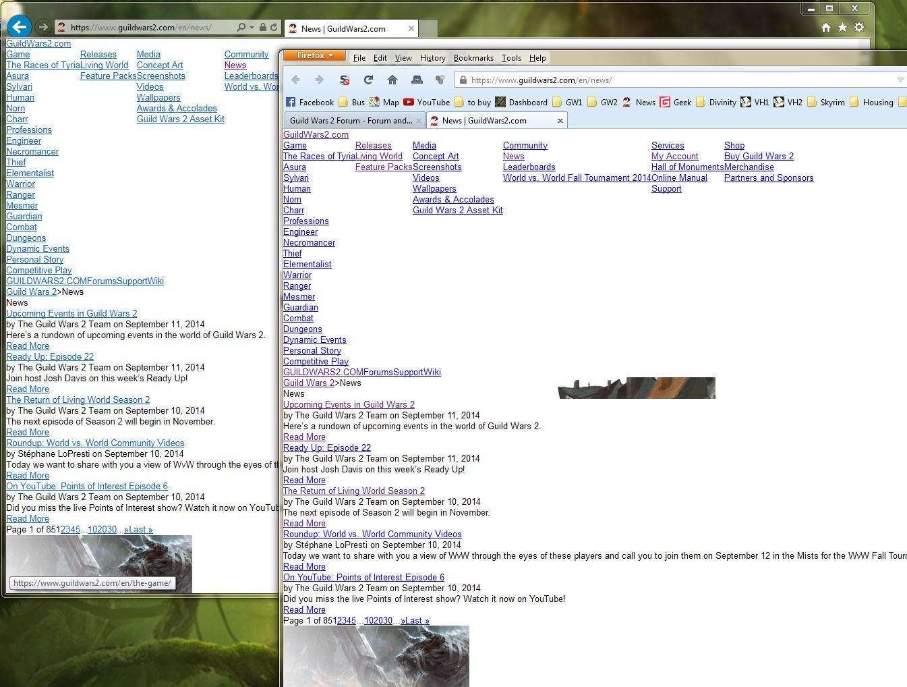Open the Geek bookmark
Image resolution: width=907 pixels, height=687 pixels.
pyautogui.click(x=676, y=103)
